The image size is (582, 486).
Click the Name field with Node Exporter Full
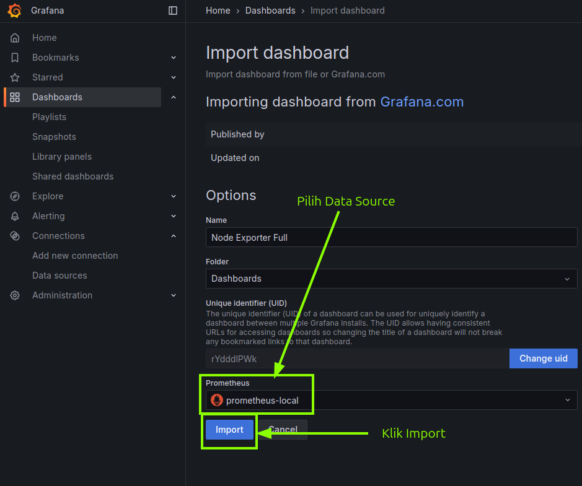pyautogui.click(x=391, y=237)
